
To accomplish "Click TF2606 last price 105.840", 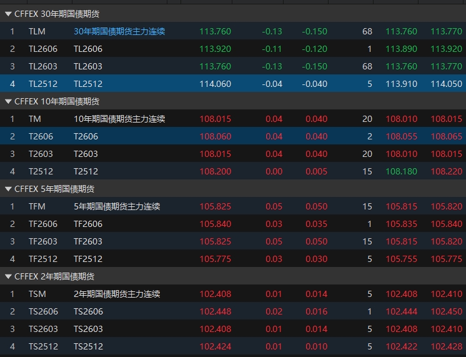I will pyautogui.click(x=215, y=224).
